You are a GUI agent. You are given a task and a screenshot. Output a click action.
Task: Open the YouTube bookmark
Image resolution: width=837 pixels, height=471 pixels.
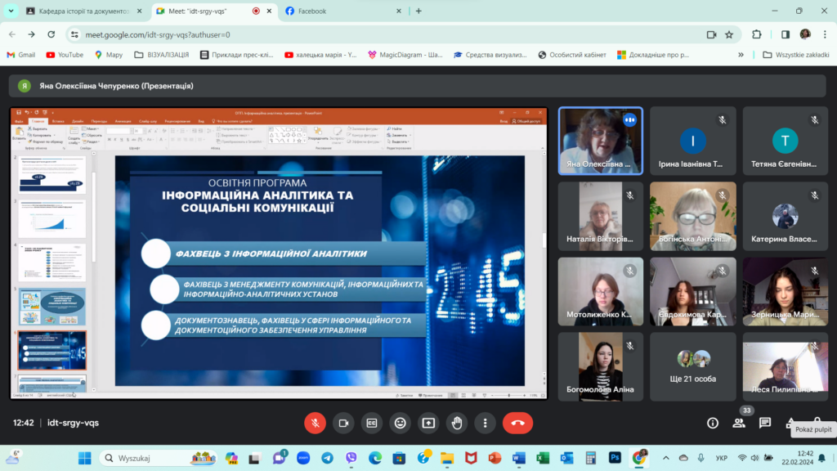point(65,55)
